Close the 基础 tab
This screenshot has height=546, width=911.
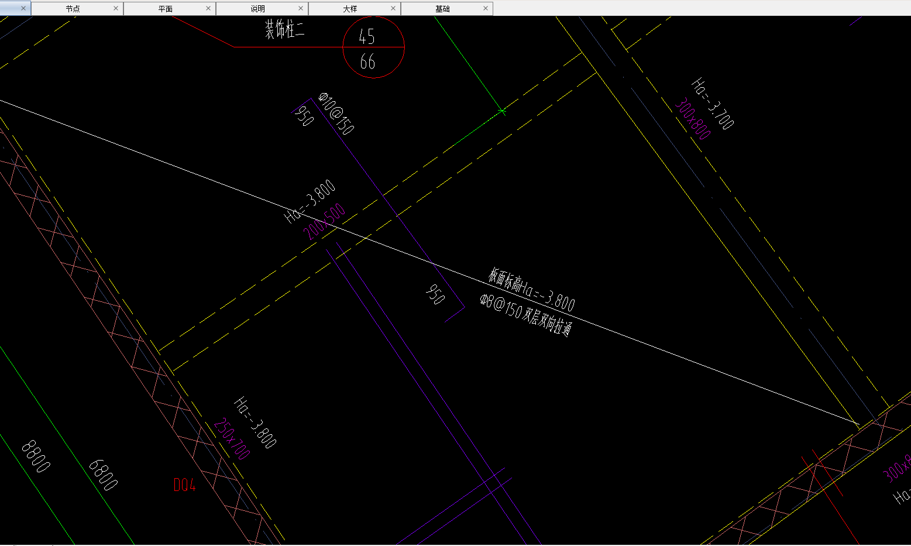pyautogui.click(x=486, y=8)
